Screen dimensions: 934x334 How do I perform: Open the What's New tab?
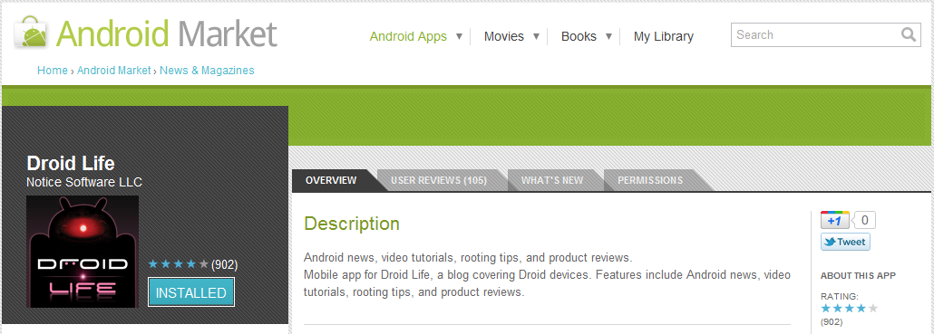(x=552, y=180)
